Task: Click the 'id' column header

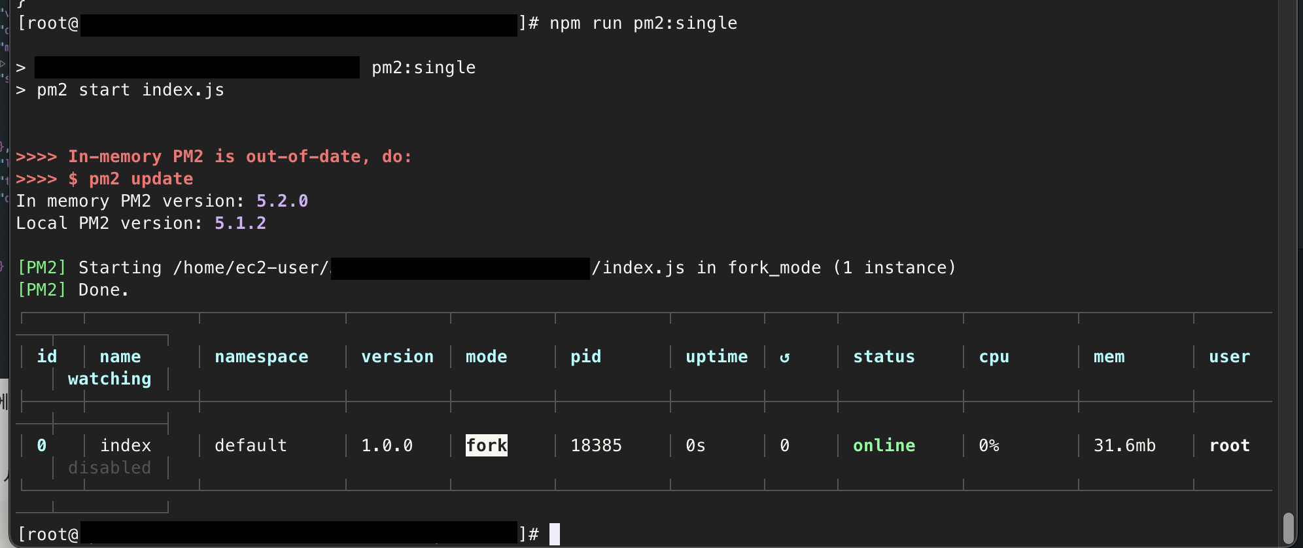Action: click(x=46, y=356)
